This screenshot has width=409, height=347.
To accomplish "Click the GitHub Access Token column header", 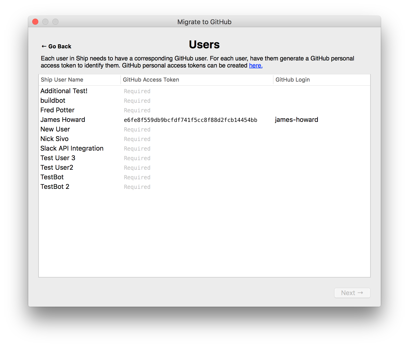I will tap(197, 80).
